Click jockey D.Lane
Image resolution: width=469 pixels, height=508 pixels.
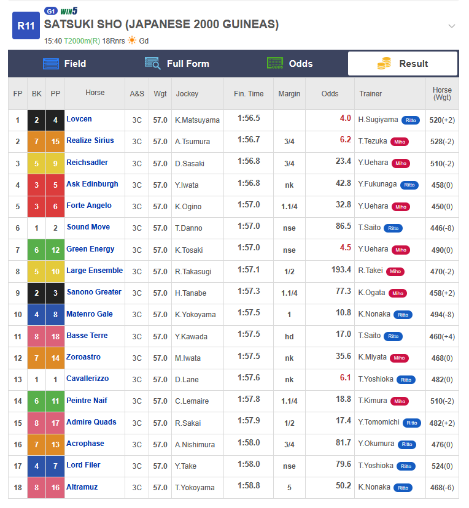click(x=187, y=379)
